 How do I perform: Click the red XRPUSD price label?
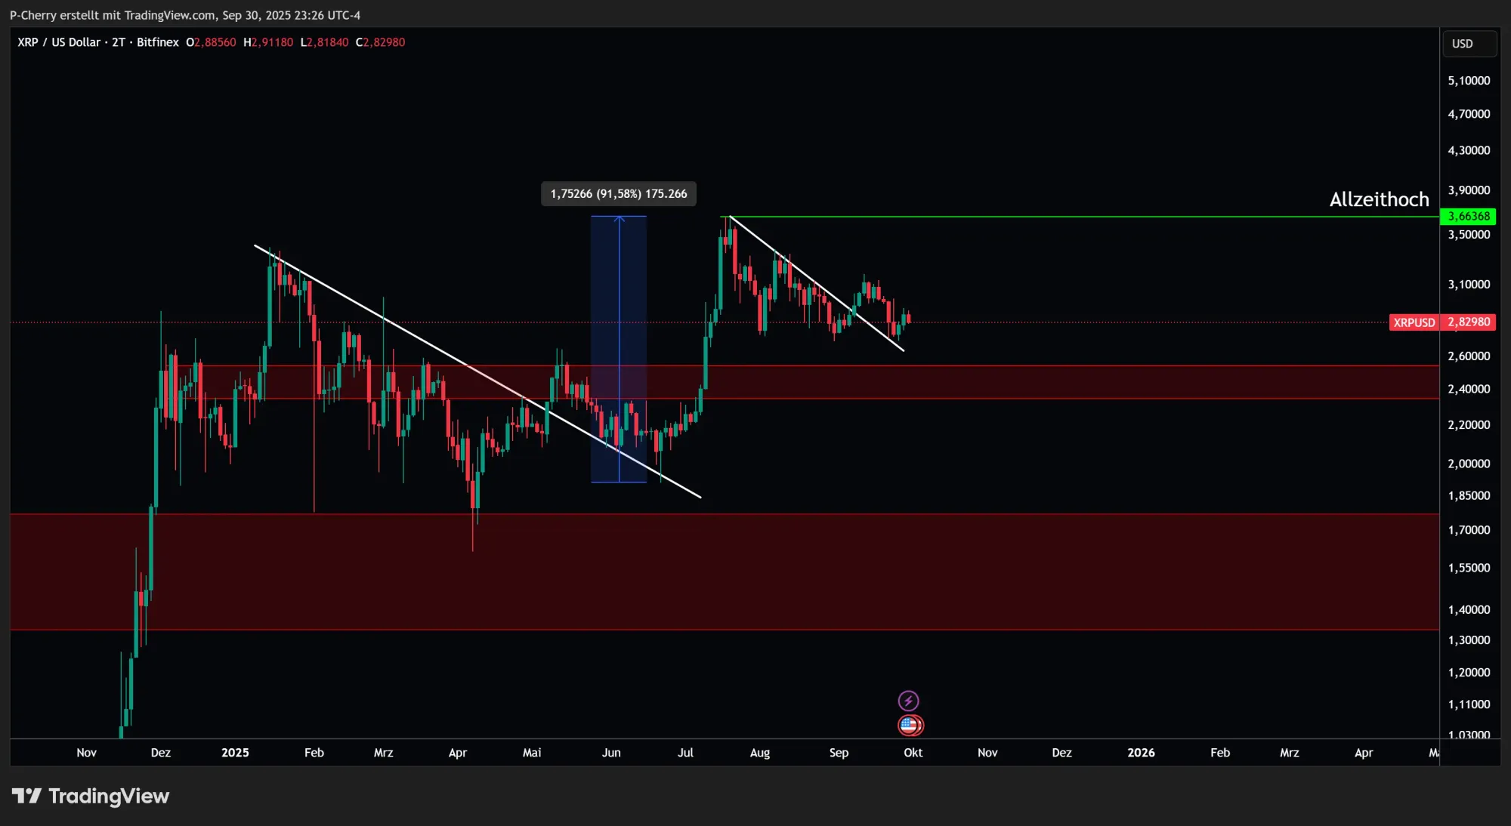tap(1414, 322)
